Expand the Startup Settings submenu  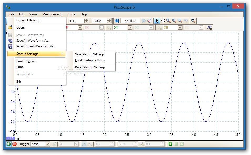pos(37,54)
